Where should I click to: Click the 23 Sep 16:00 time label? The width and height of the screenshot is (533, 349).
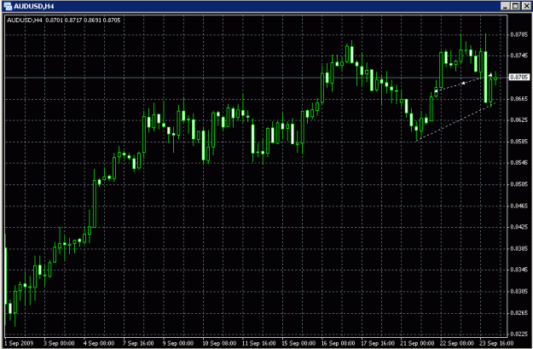coord(496,343)
